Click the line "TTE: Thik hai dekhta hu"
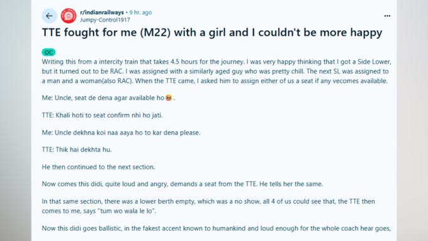 (77, 150)
